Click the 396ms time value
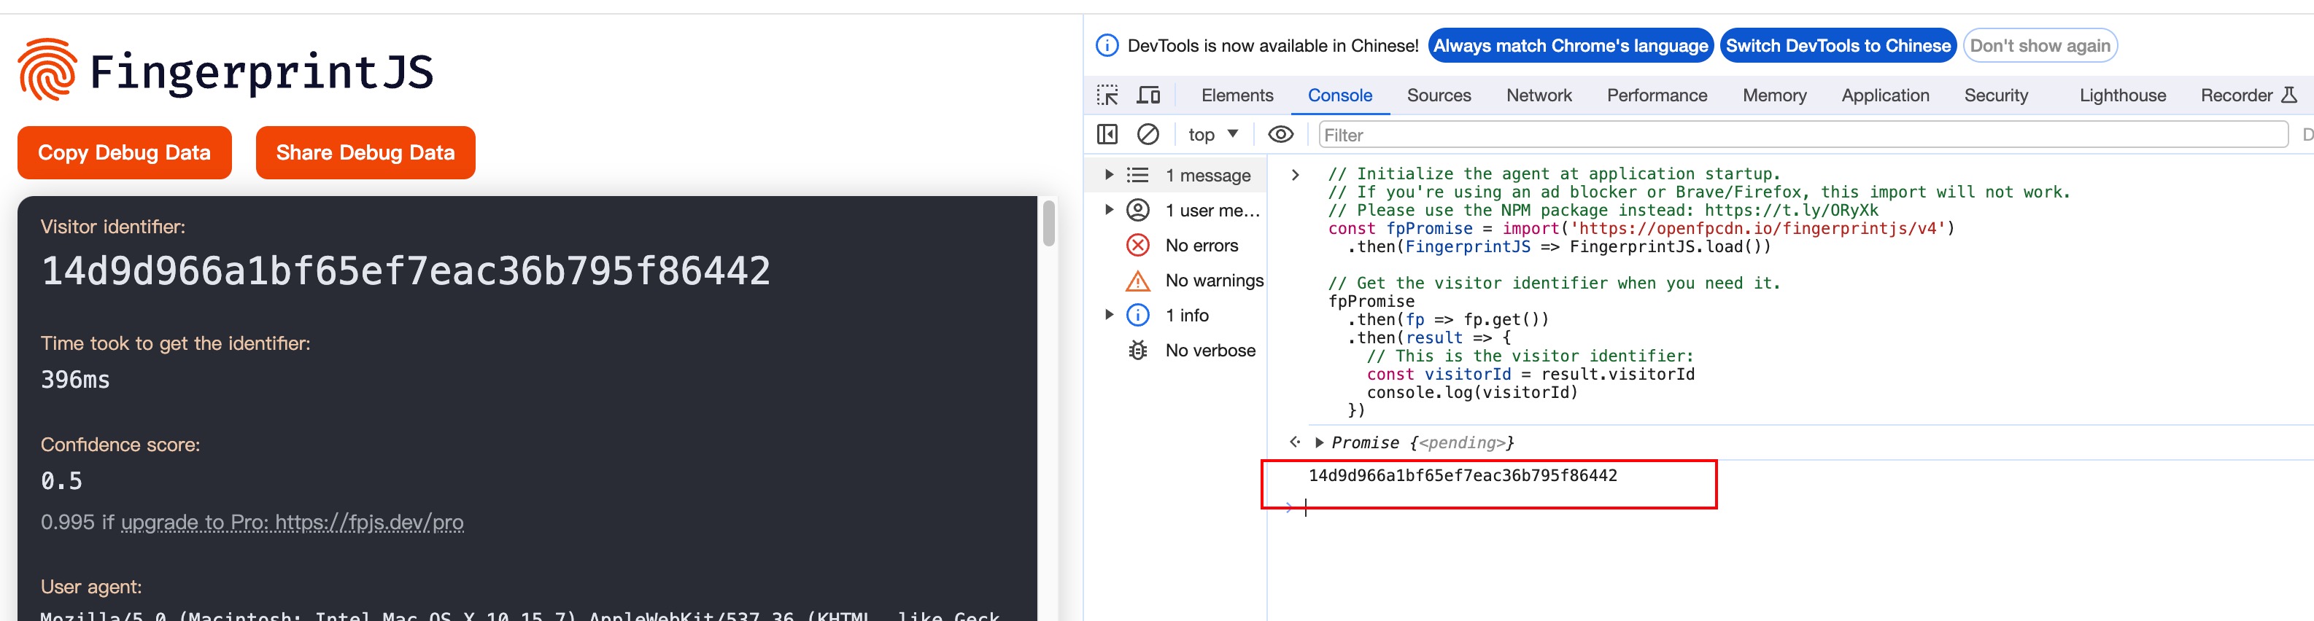The height and width of the screenshot is (621, 2314). [x=75, y=380]
